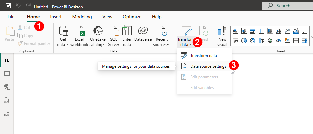The width and height of the screenshot is (313, 134).
Task: Click Edit parameters menu item
Action: [204, 77]
